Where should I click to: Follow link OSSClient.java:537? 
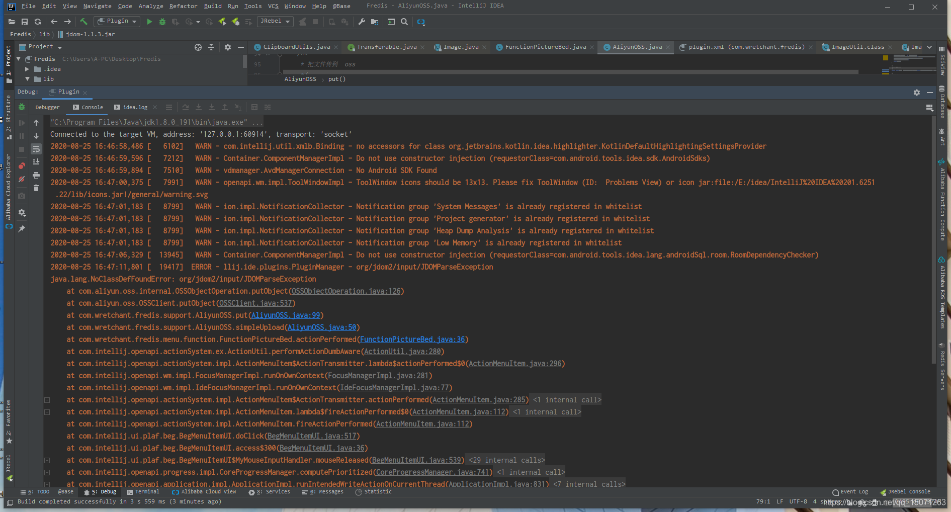255,303
